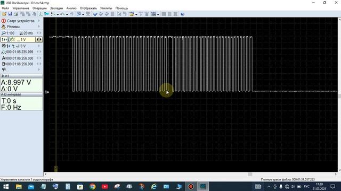
Task: Click the horizontal scrollbar left arrow
Action: (x=45, y=174)
